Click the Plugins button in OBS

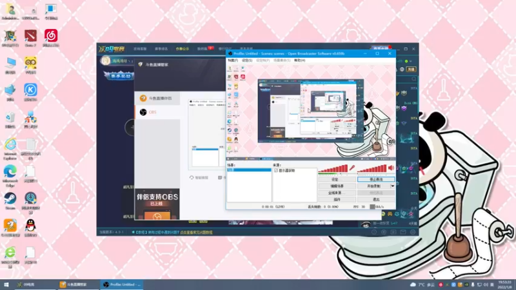(337, 199)
